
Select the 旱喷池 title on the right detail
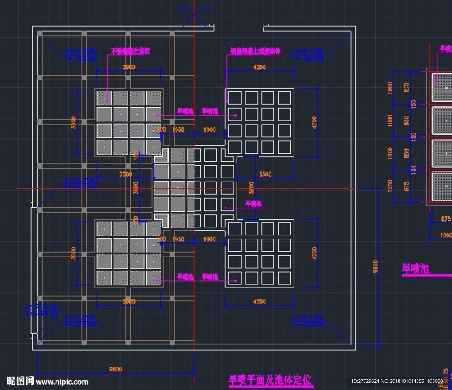pos(416,269)
